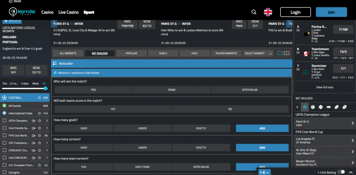Go to the Neptune Play logo home
The image size is (356, 175).
[22, 12]
